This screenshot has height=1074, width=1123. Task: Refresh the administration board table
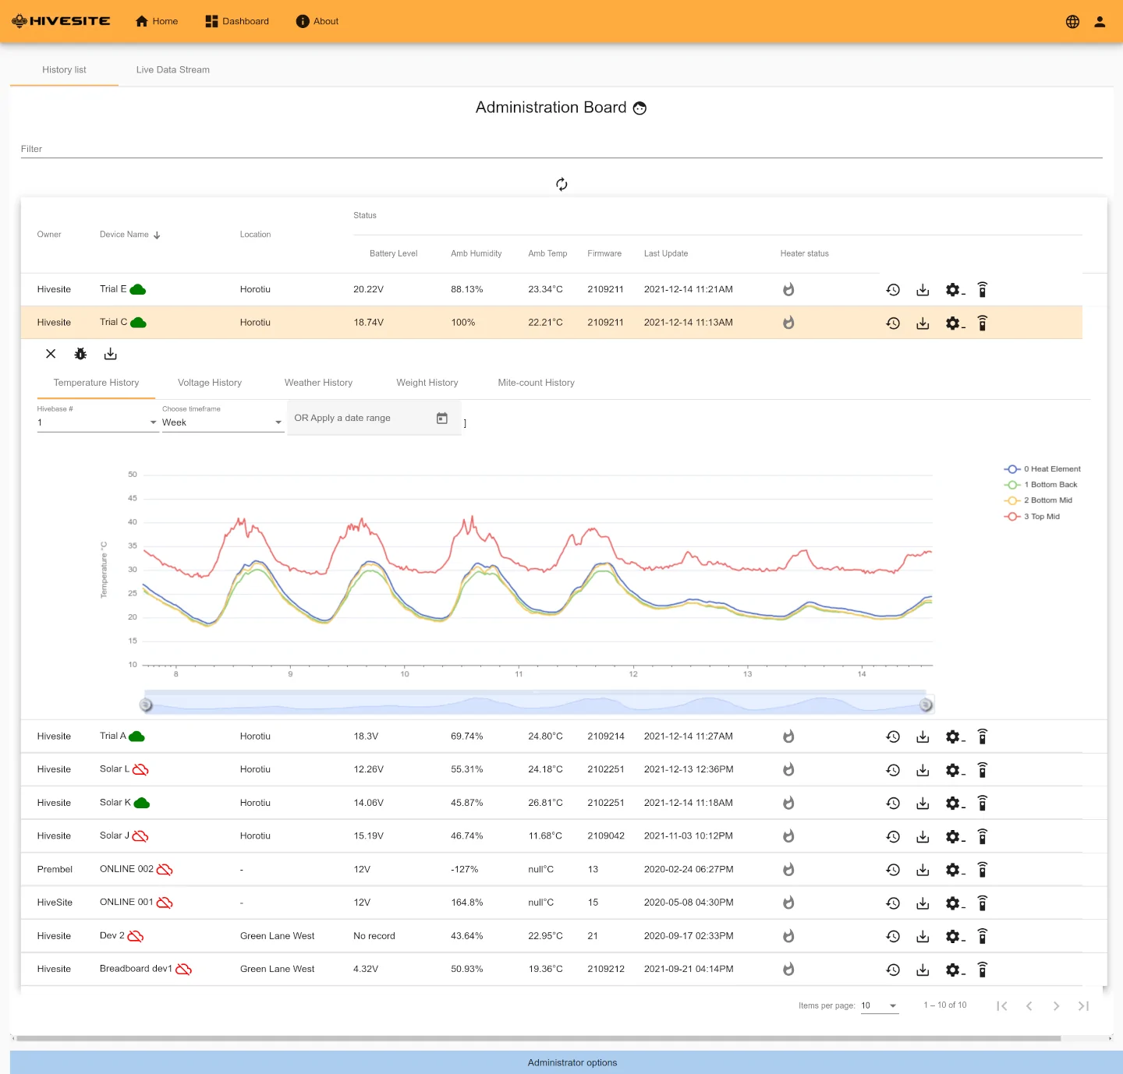(x=561, y=185)
